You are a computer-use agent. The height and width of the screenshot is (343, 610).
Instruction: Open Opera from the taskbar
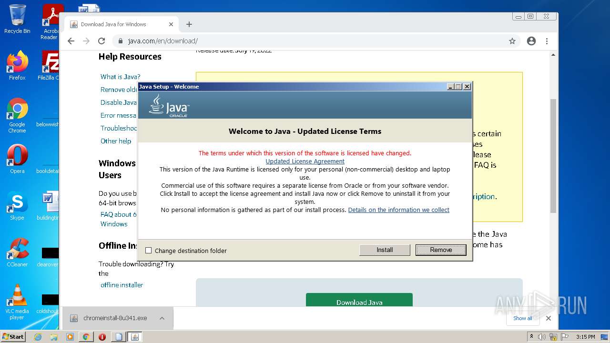pyautogui.click(x=102, y=337)
